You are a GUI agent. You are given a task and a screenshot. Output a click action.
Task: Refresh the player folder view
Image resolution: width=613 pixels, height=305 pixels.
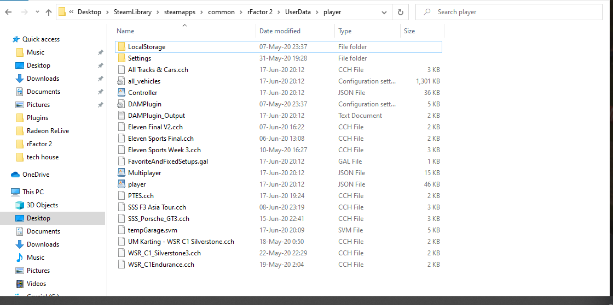(x=400, y=12)
